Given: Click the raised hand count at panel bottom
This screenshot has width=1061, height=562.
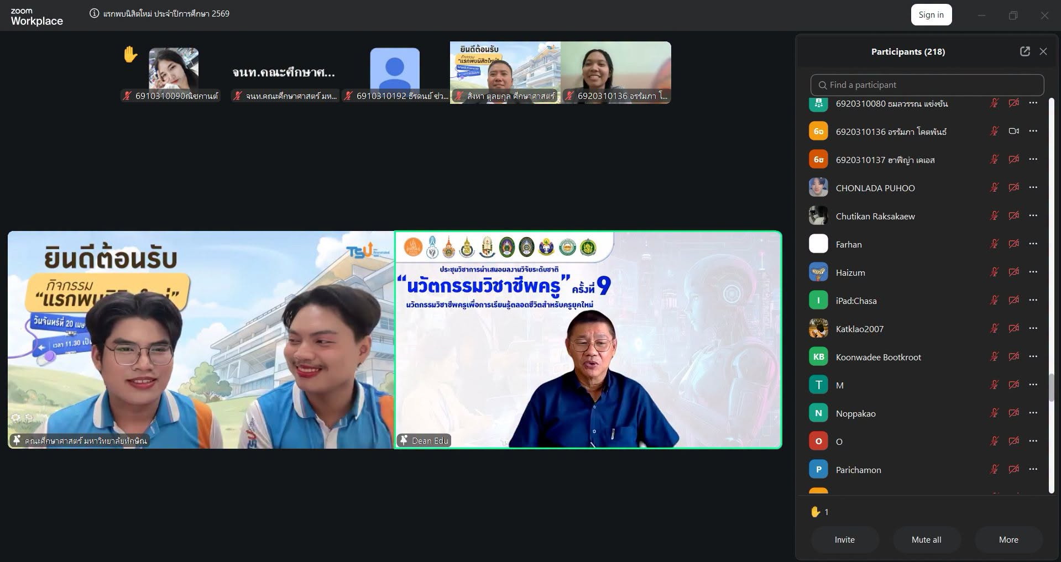Looking at the screenshot, I should tap(819, 512).
